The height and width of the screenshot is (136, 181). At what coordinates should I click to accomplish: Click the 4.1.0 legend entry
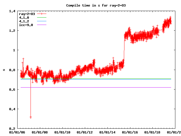tap(23, 18)
